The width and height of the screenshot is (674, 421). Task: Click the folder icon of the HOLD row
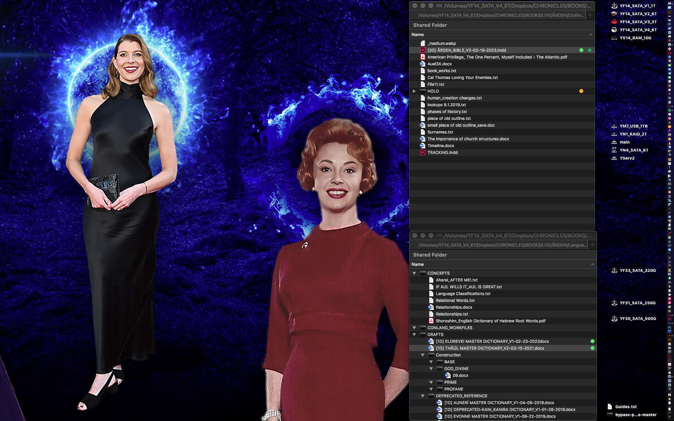click(x=422, y=91)
